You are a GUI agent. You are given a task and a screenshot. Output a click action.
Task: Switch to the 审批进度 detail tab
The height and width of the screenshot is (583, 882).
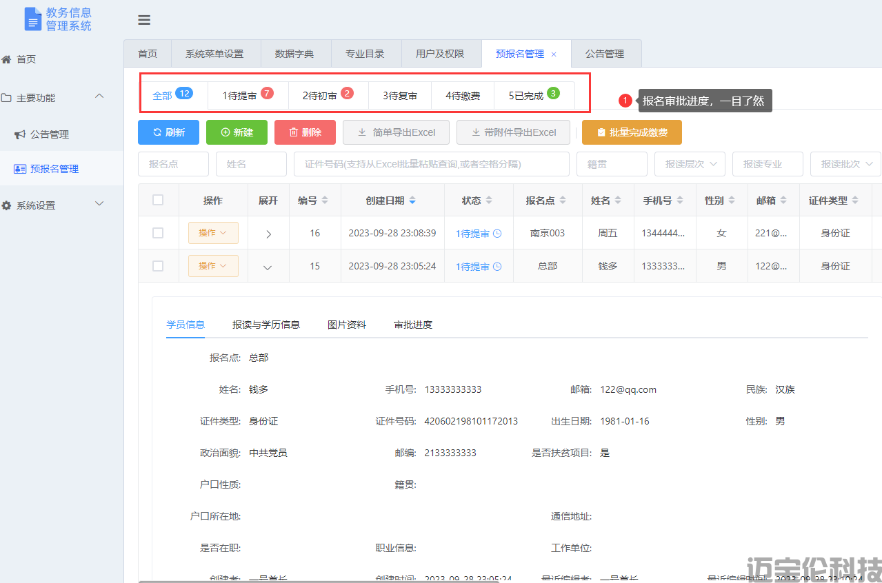pyautogui.click(x=413, y=325)
